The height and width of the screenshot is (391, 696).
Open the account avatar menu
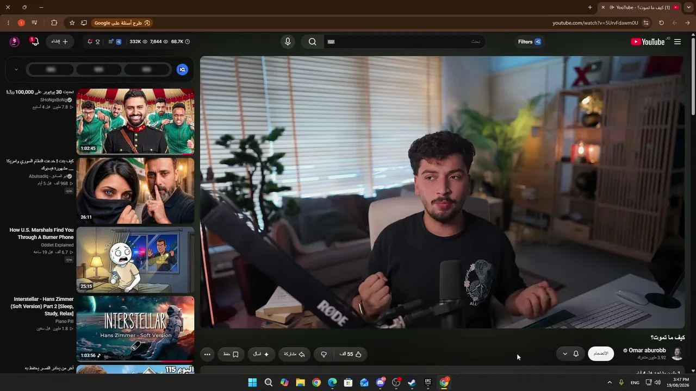[x=15, y=42]
